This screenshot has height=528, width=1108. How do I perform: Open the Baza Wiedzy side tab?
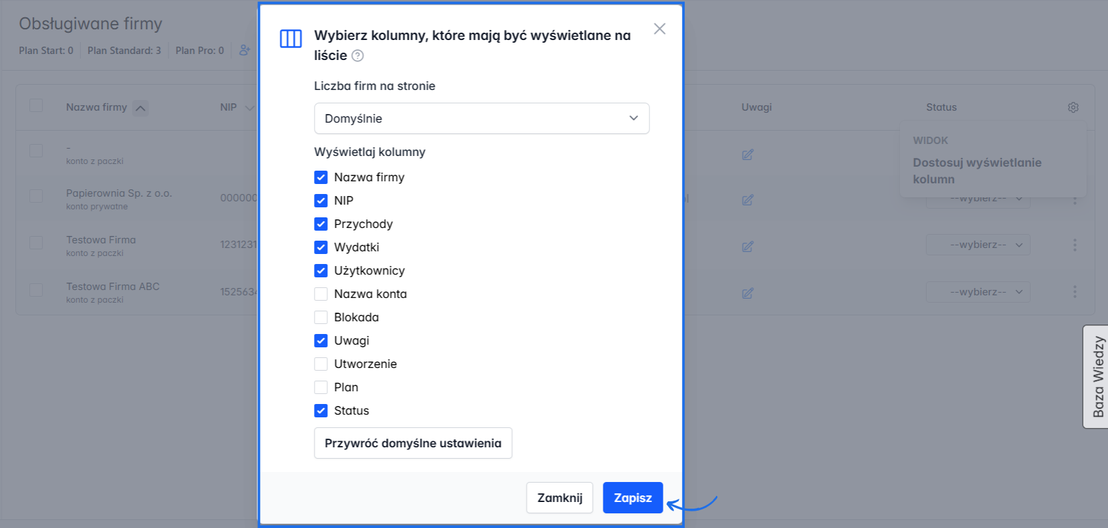click(x=1097, y=377)
